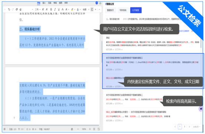This screenshot has height=134, width=205.
Task: Toggle underline formatting
Action: pos(59,9)
